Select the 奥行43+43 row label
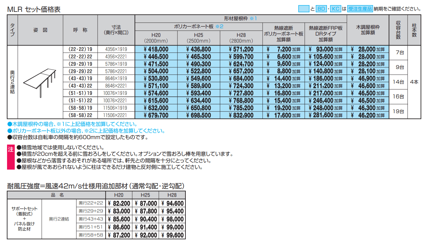 click(91, 219)
